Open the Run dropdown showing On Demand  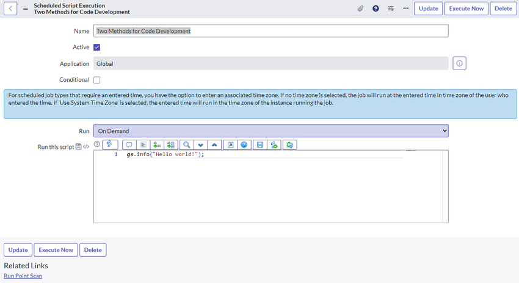tap(270, 131)
